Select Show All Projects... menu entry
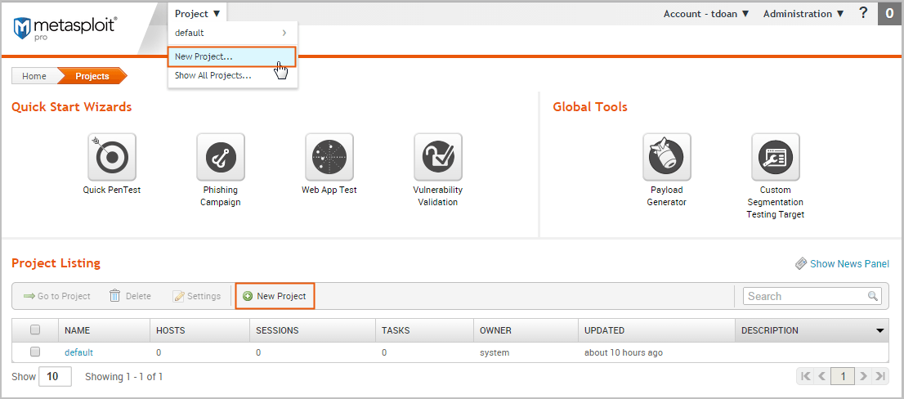 click(213, 75)
